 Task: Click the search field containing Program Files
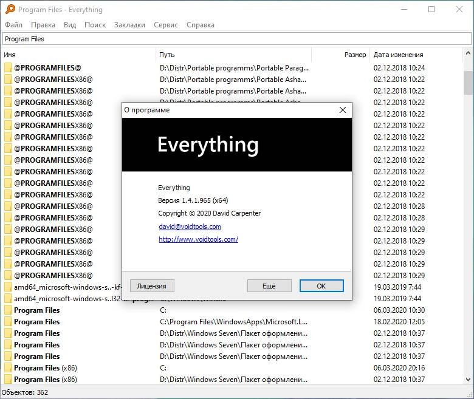tap(237, 39)
